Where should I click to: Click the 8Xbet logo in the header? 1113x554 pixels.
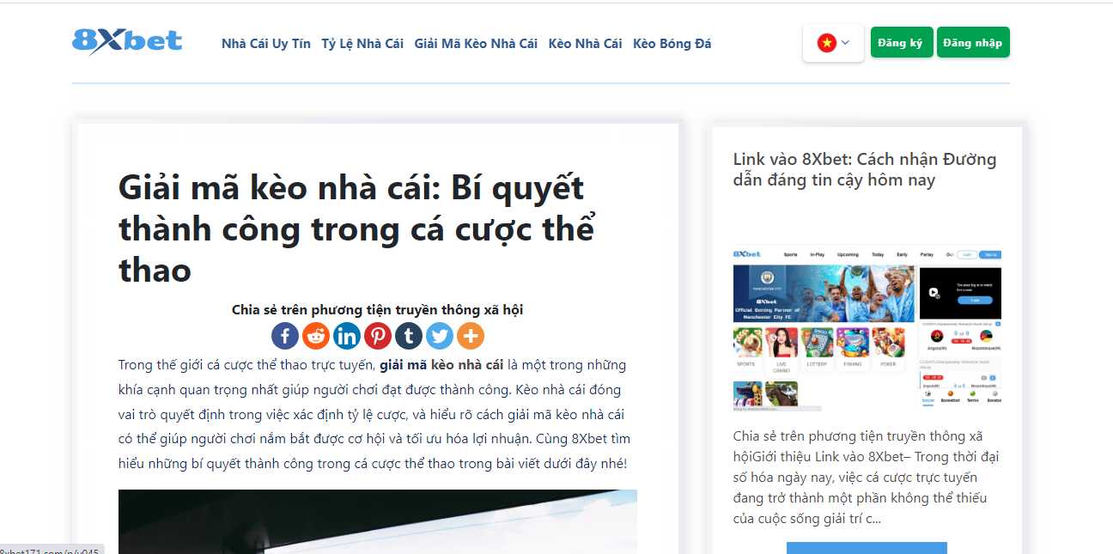tap(127, 42)
